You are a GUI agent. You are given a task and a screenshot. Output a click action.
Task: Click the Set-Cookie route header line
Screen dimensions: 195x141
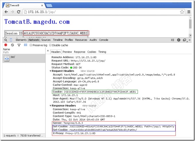coord(95,130)
